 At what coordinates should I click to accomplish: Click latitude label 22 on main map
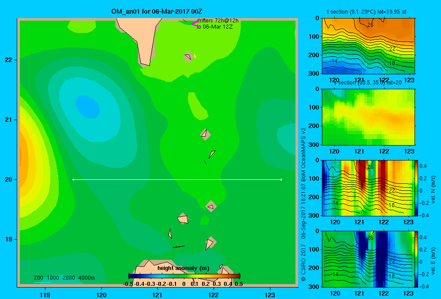pyautogui.click(x=9, y=60)
